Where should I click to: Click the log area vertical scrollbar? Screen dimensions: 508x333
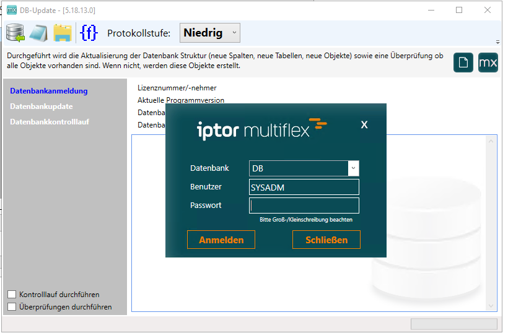click(x=492, y=223)
